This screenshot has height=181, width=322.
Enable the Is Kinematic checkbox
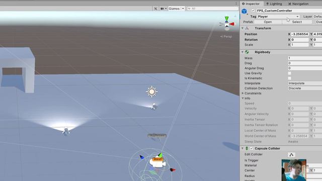pos(290,78)
